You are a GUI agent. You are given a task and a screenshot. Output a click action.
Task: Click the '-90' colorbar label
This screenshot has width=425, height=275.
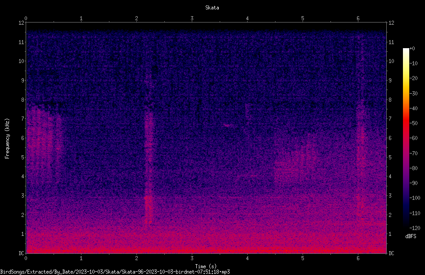pyautogui.click(x=413, y=183)
